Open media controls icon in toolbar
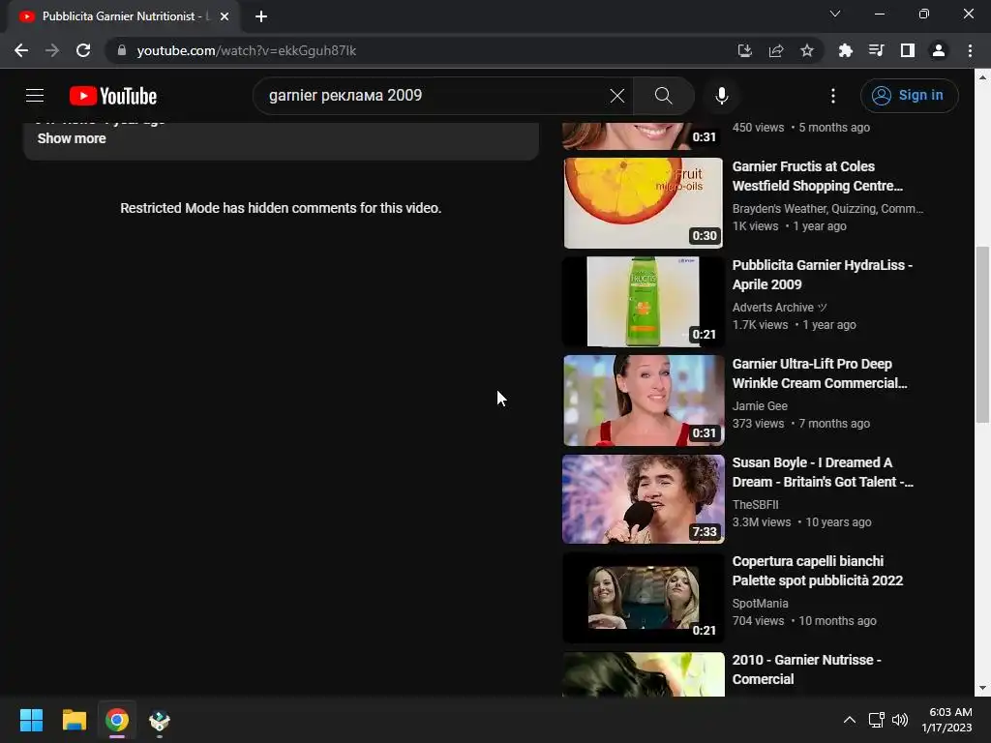 pos(876,50)
